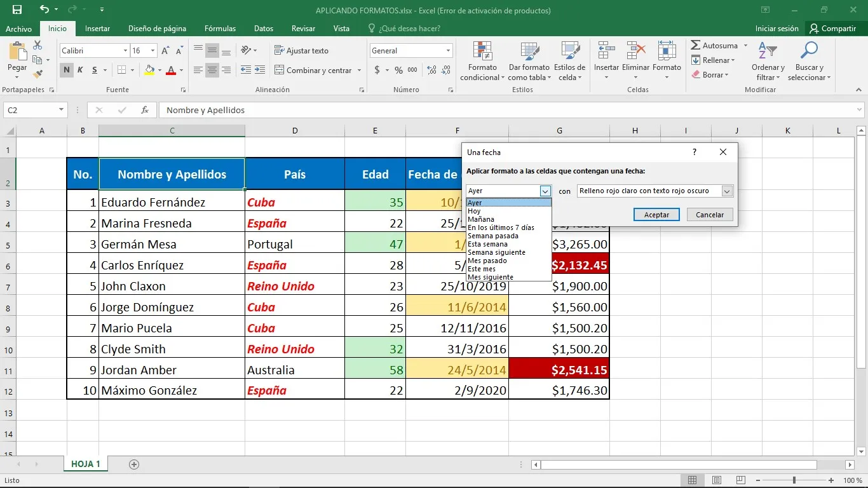
Task: Open the font color dropdown arrow
Action: click(181, 71)
